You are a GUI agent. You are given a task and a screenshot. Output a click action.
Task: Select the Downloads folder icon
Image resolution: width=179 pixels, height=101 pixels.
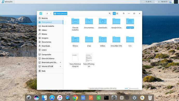(103, 21)
